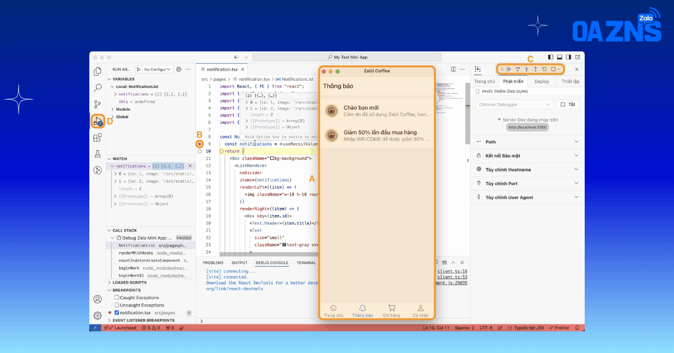The height and width of the screenshot is (353, 674).
Task: Click the Restart debug session icon
Action: 544,69
